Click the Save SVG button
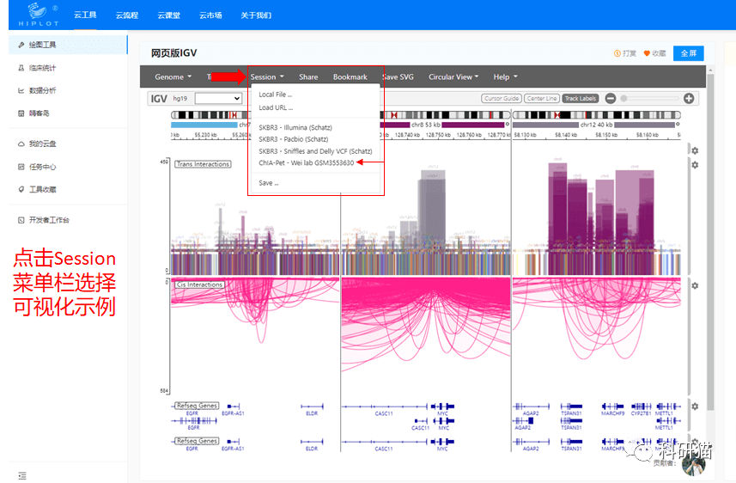Viewport: 736px width, 483px height. click(397, 76)
